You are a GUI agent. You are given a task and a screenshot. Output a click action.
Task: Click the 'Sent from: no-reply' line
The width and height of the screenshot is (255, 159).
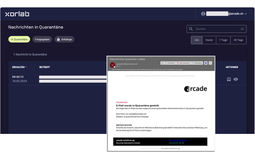point(131,114)
